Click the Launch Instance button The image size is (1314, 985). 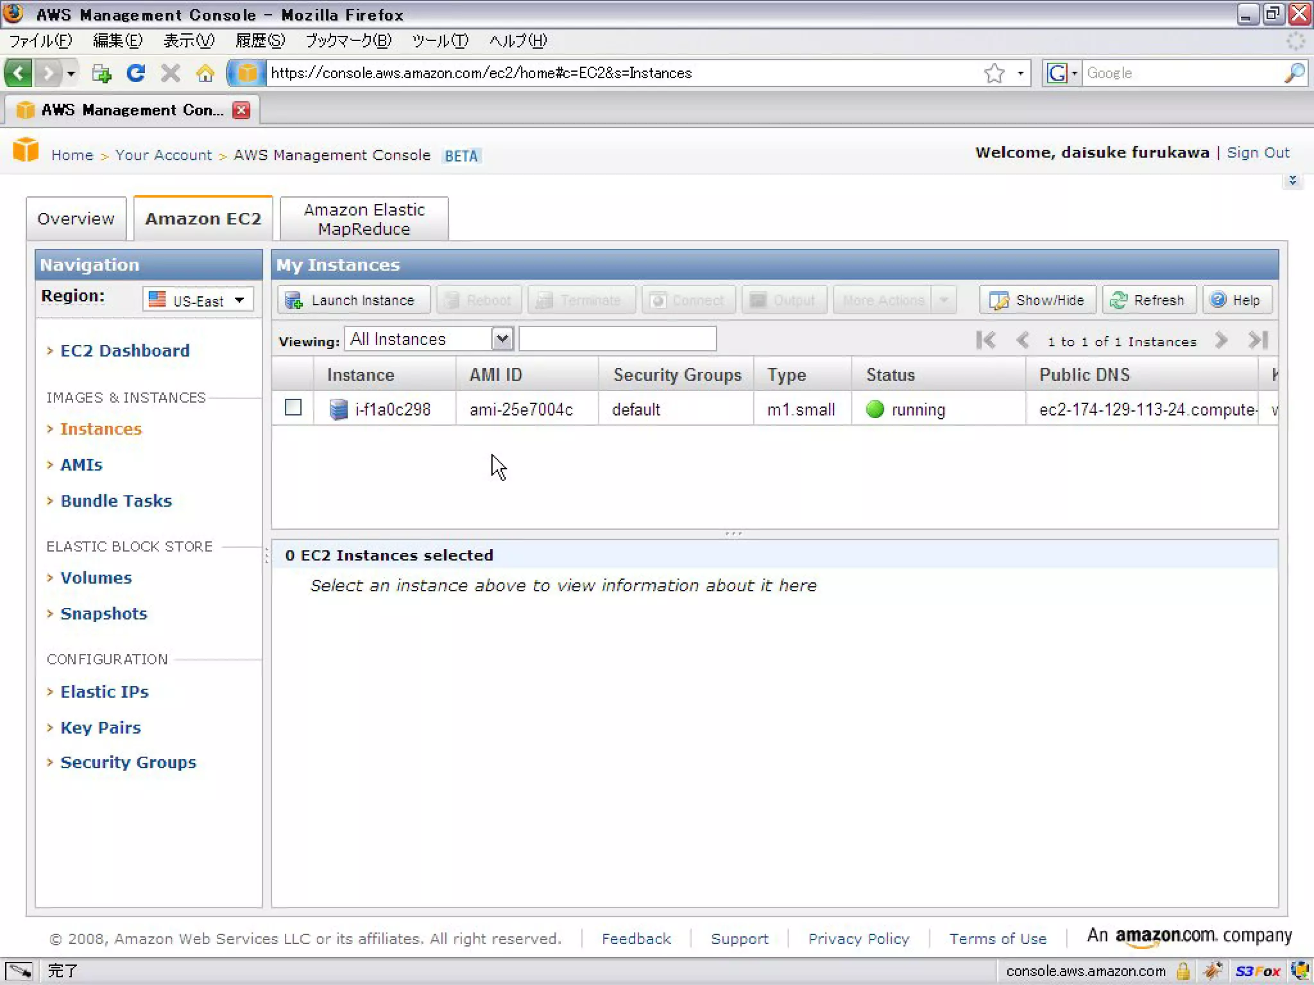354,300
